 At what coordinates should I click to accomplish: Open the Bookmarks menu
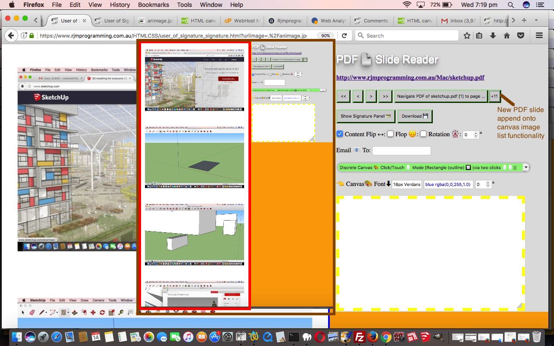(153, 5)
